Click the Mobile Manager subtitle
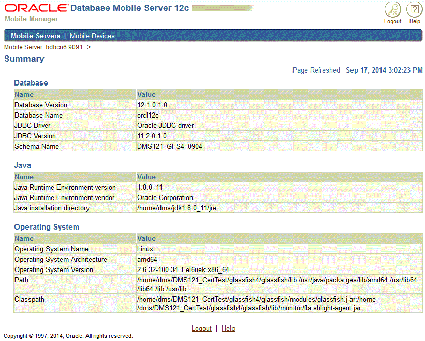425x341 pixels. (32, 19)
